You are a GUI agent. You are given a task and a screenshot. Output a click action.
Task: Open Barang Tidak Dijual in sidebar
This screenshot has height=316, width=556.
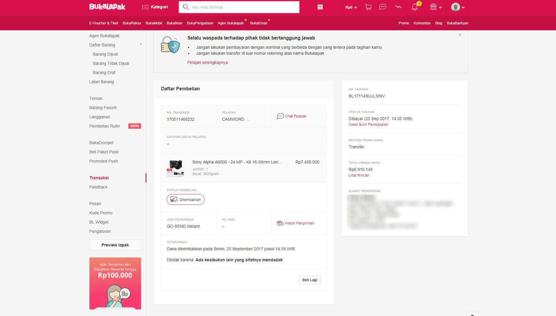click(111, 63)
